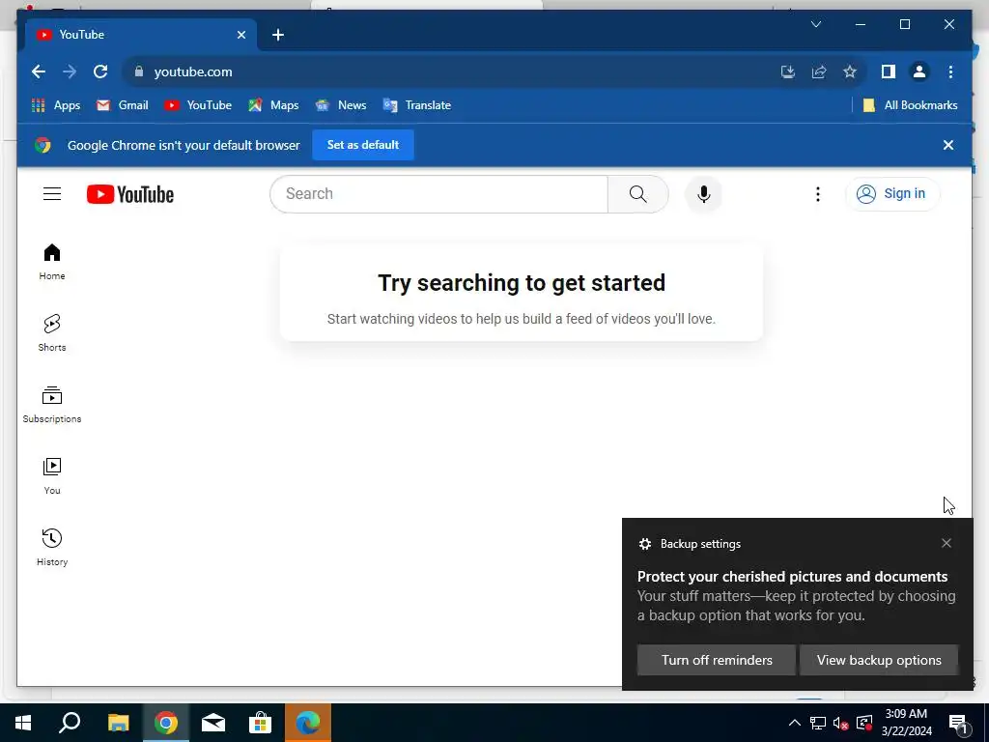Viewport: 989px width, 742px height.
Task: Open YouTube settings three-dot menu
Action: point(817,193)
